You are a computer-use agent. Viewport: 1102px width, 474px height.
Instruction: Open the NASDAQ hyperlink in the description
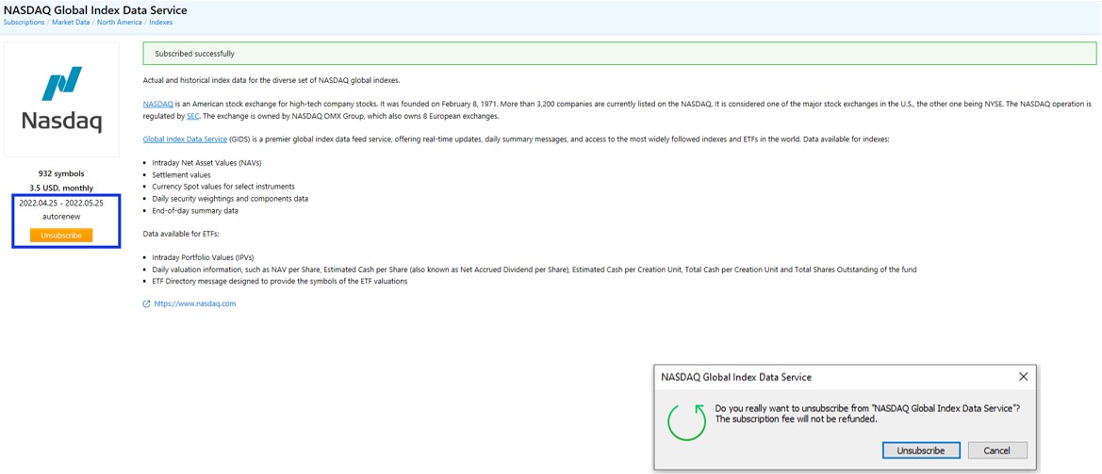(157, 104)
